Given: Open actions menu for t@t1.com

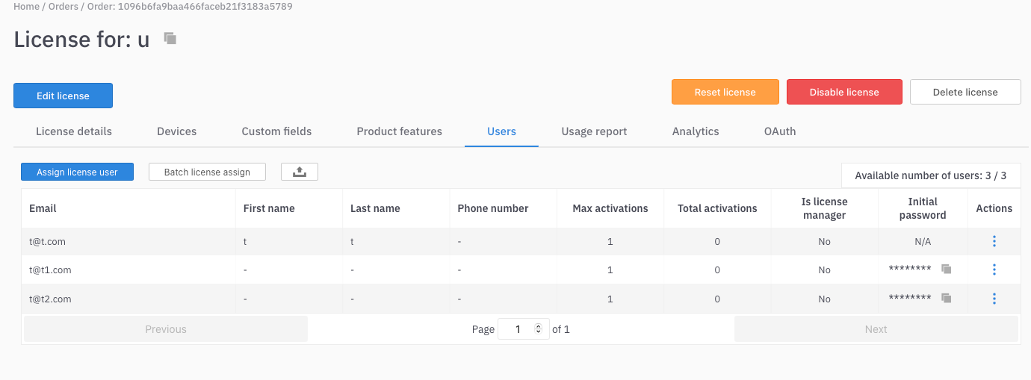Looking at the screenshot, I should pos(994,270).
